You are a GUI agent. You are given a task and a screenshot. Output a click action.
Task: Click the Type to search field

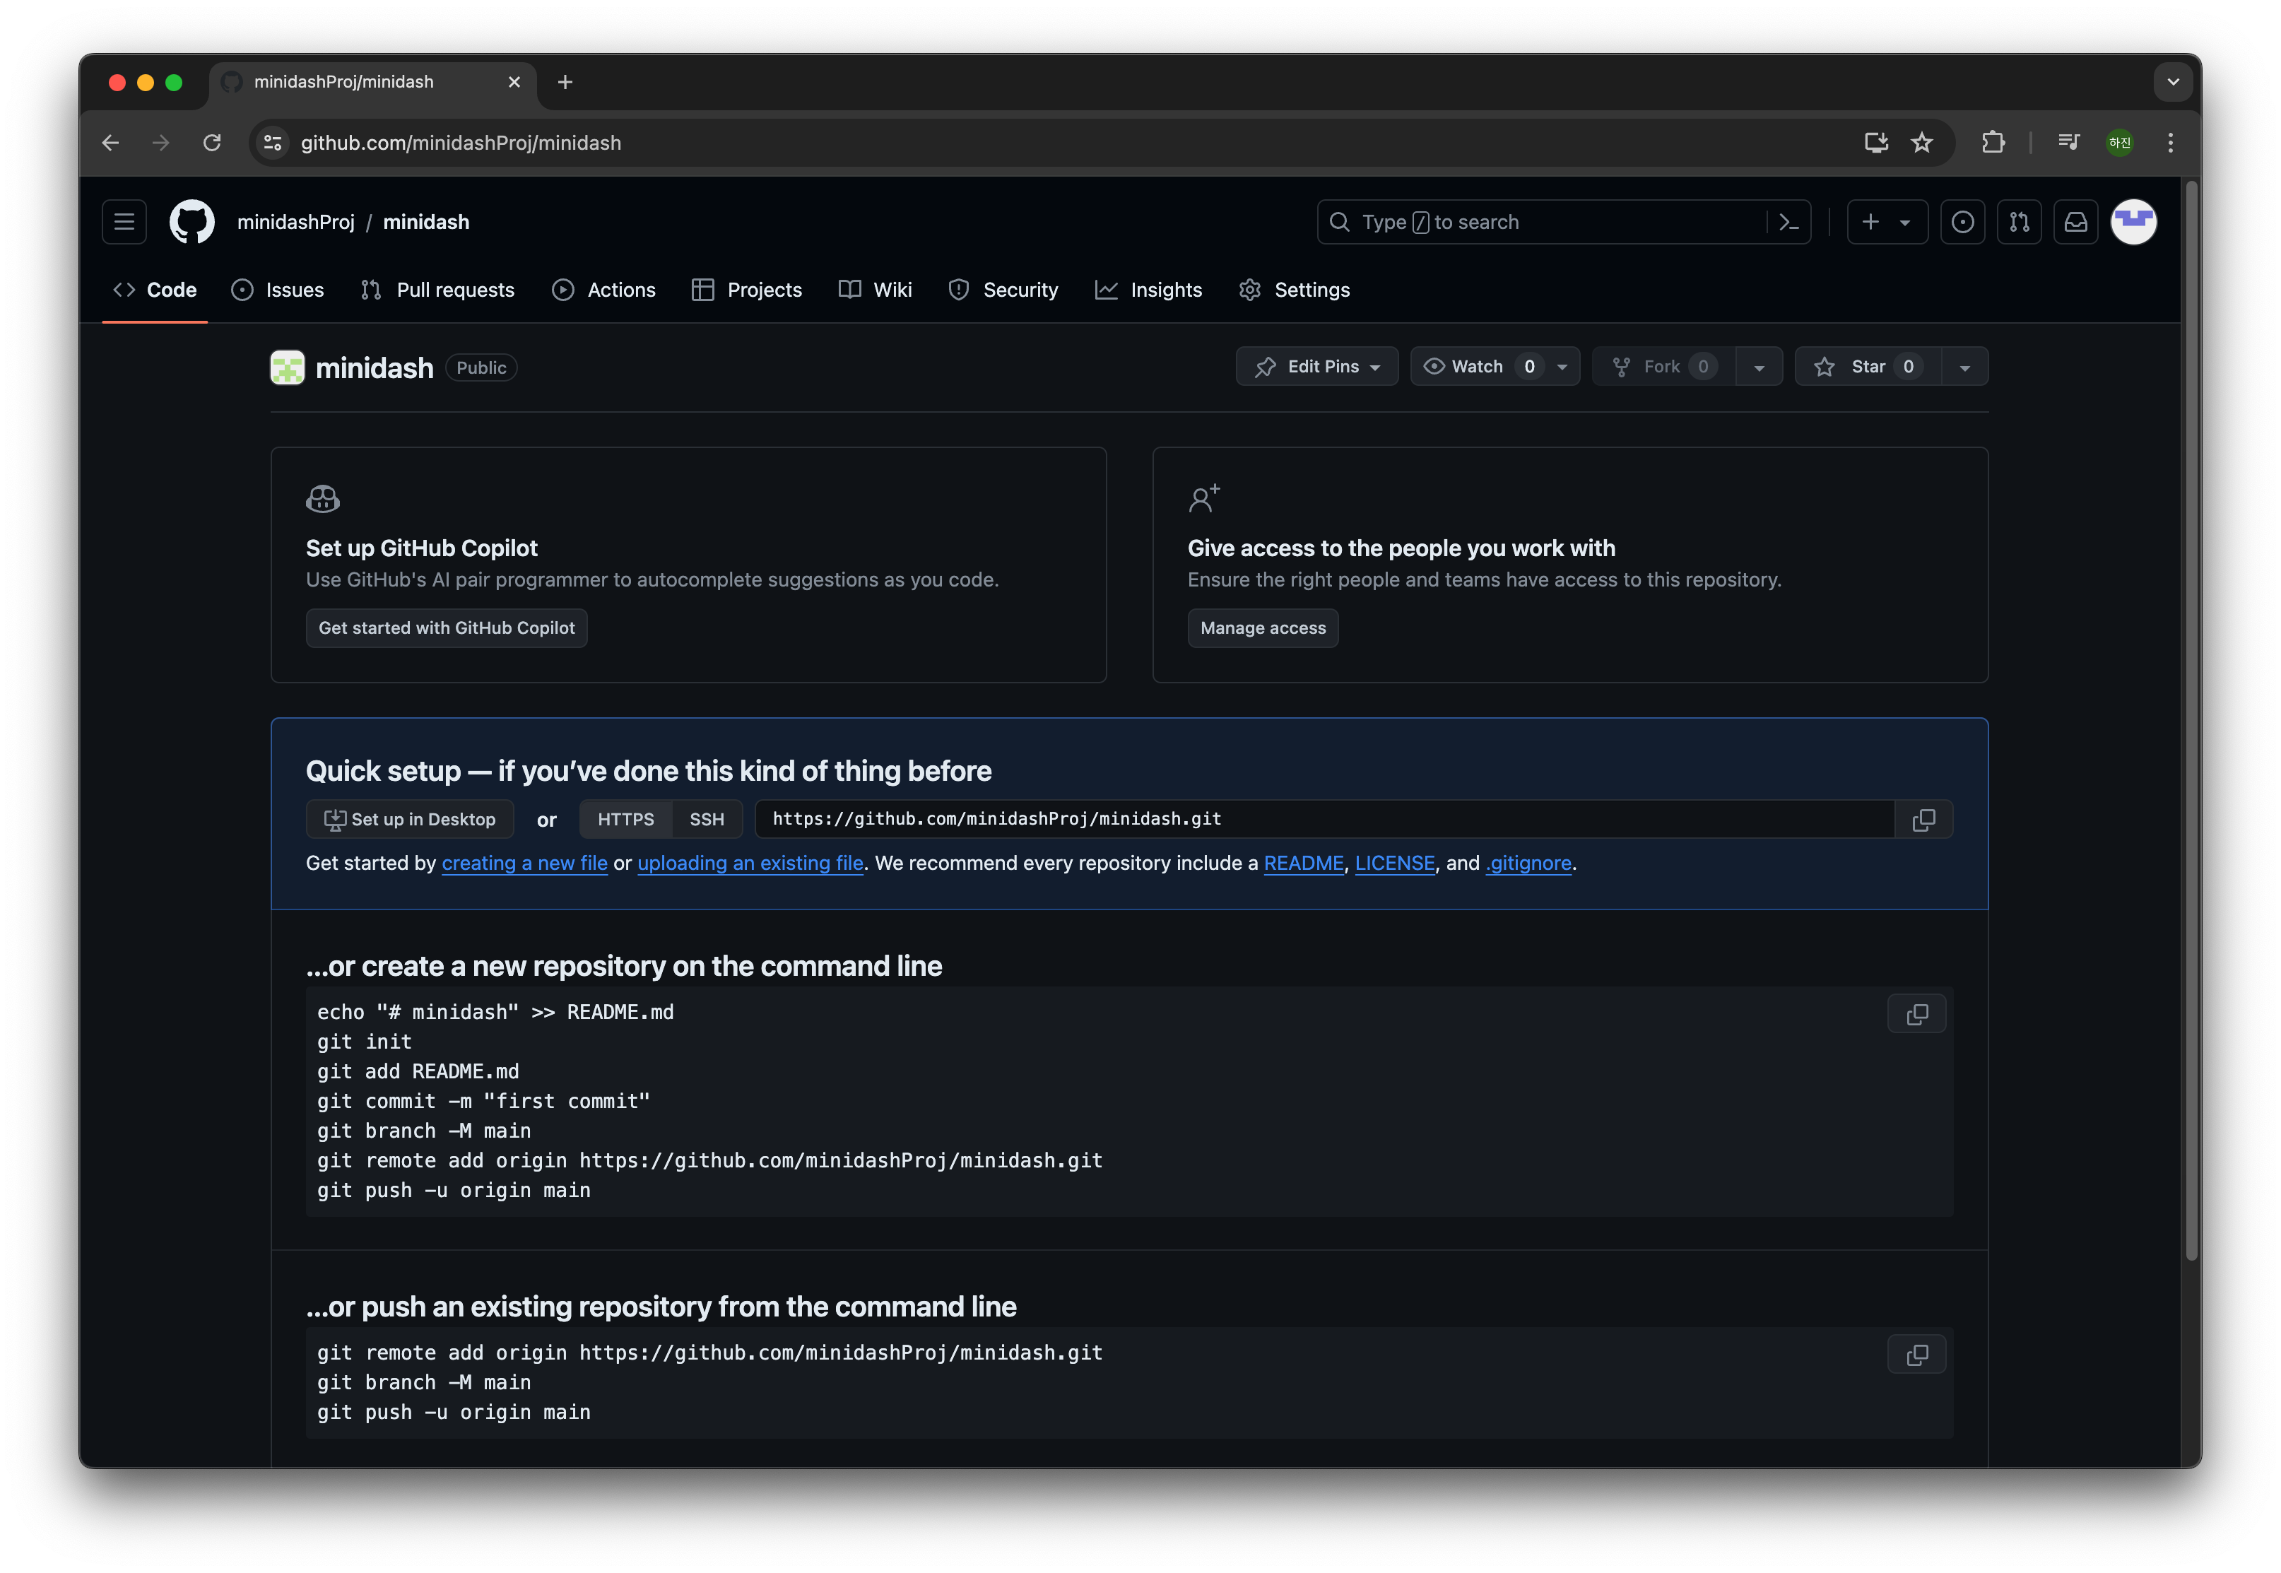click(1542, 222)
